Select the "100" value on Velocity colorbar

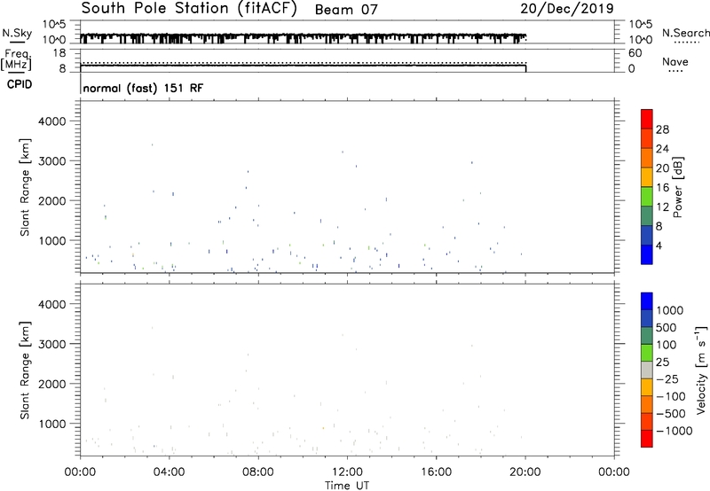point(666,345)
